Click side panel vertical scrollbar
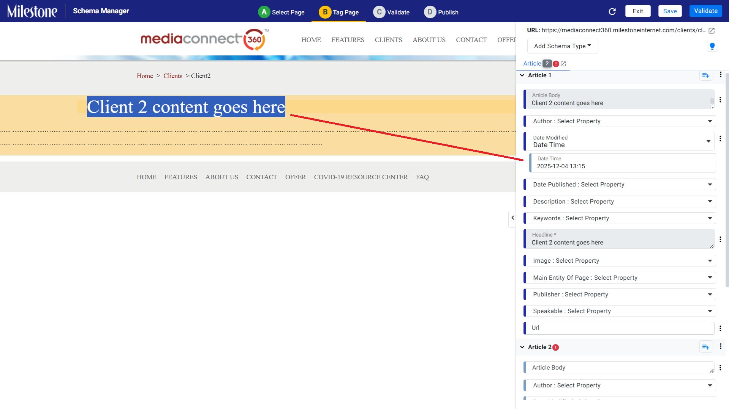The height and width of the screenshot is (409, 729). tap(727, 180)
